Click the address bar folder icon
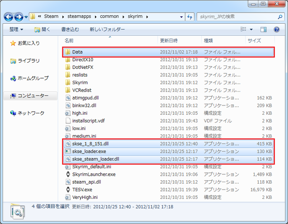288x224 pixels. [x=33, y=17]
